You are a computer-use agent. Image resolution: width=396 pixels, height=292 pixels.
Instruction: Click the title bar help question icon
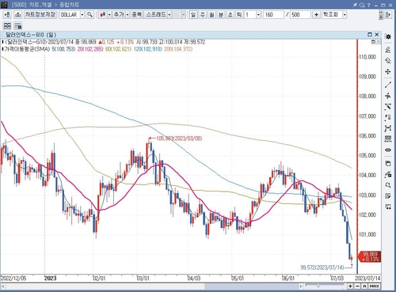pos(369,5)
